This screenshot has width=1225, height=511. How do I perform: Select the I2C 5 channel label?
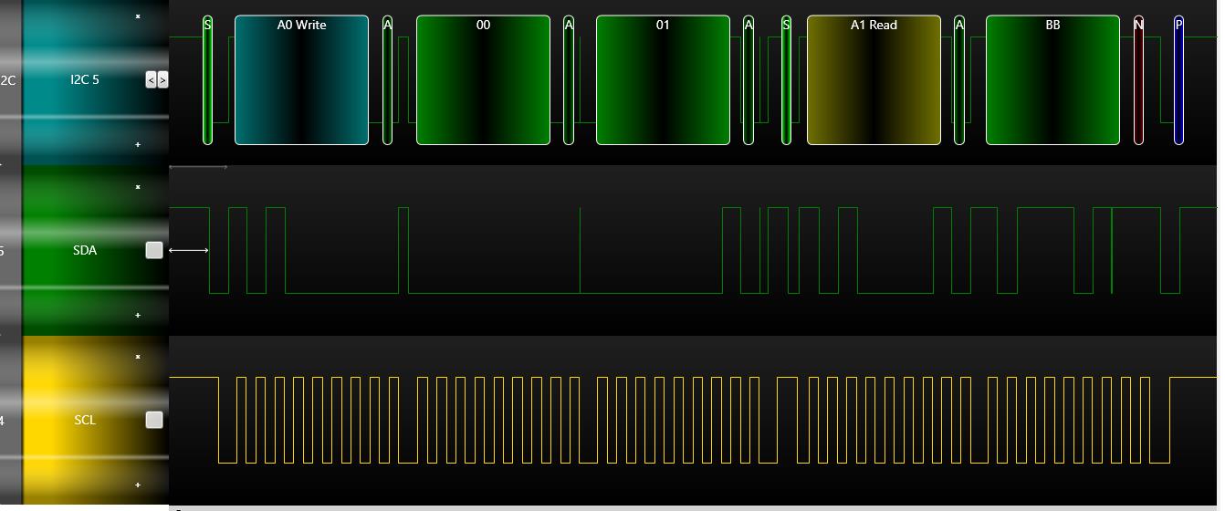[85, 80]
